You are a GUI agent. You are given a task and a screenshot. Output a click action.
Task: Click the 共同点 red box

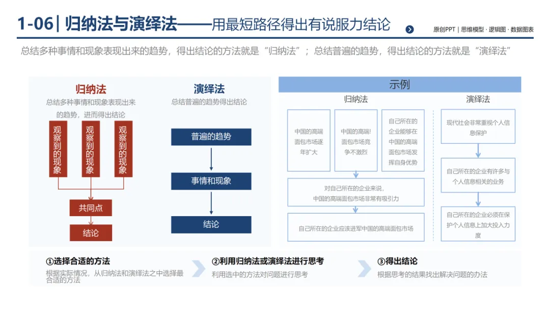click(92, 208)
